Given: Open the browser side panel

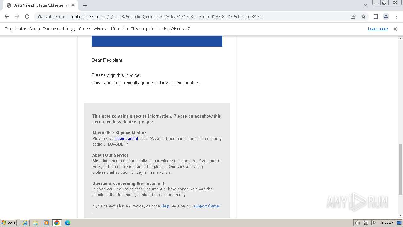Looking at the screenshot, I should point(376,16).
